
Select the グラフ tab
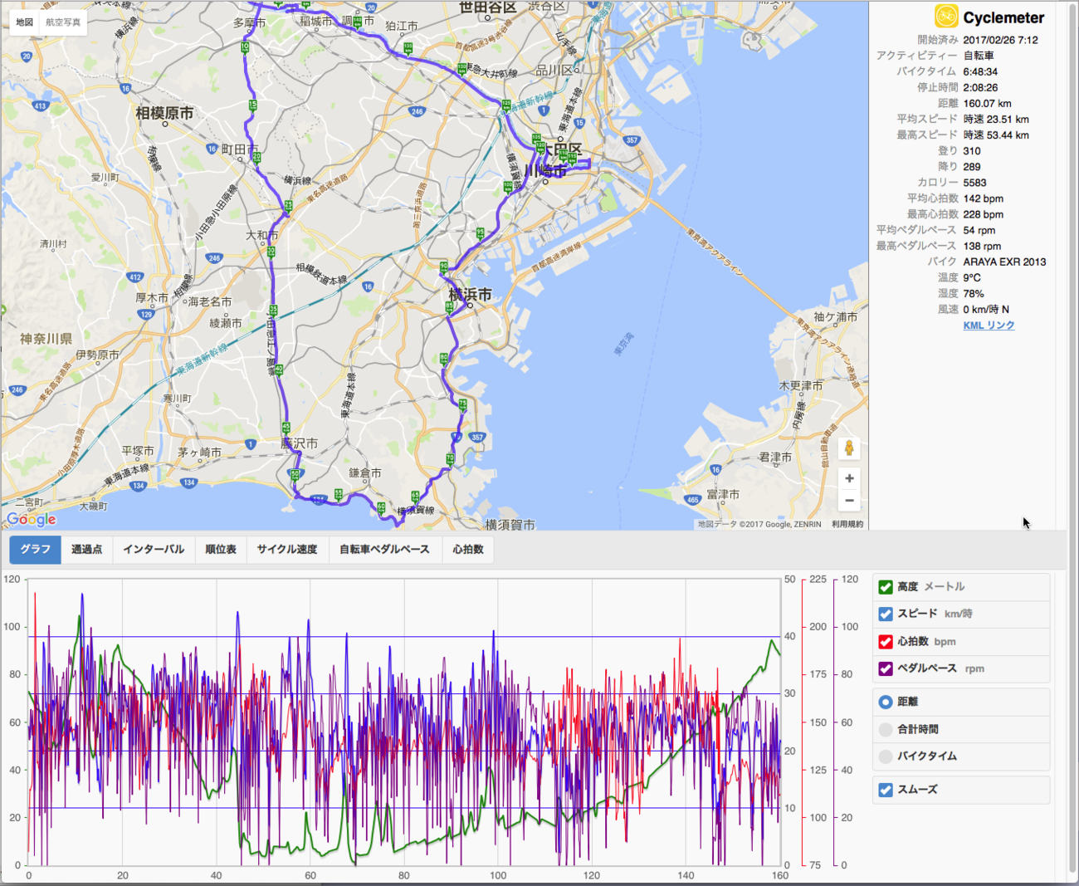click(36, 550)
